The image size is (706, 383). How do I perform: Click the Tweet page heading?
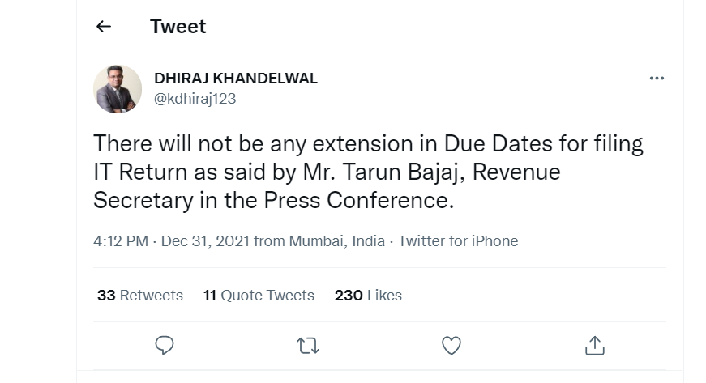click(x=178, y=27)
